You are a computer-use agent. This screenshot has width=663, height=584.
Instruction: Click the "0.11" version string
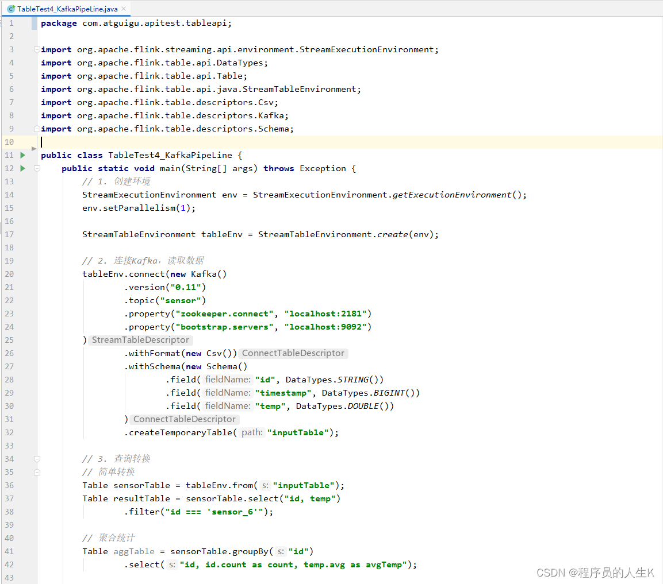[186, 287]
